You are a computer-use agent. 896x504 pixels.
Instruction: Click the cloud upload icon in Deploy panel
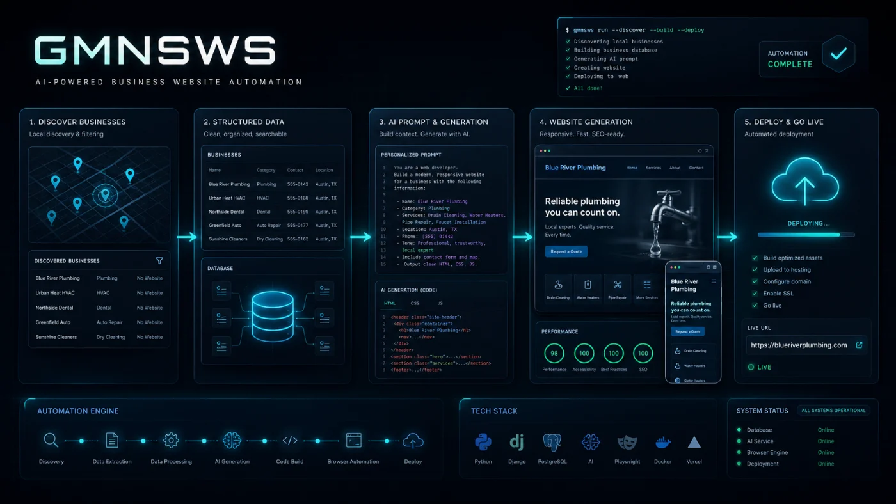click(804, 181)
